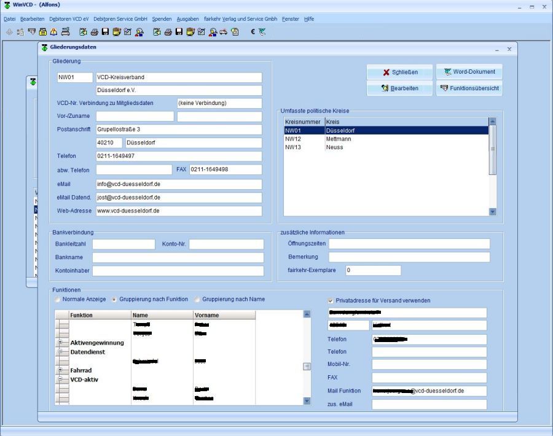The width and height of the screenshot is (553, 436).
Task: Select the NW13 Neuss row
Action: (x=386, y=147)
